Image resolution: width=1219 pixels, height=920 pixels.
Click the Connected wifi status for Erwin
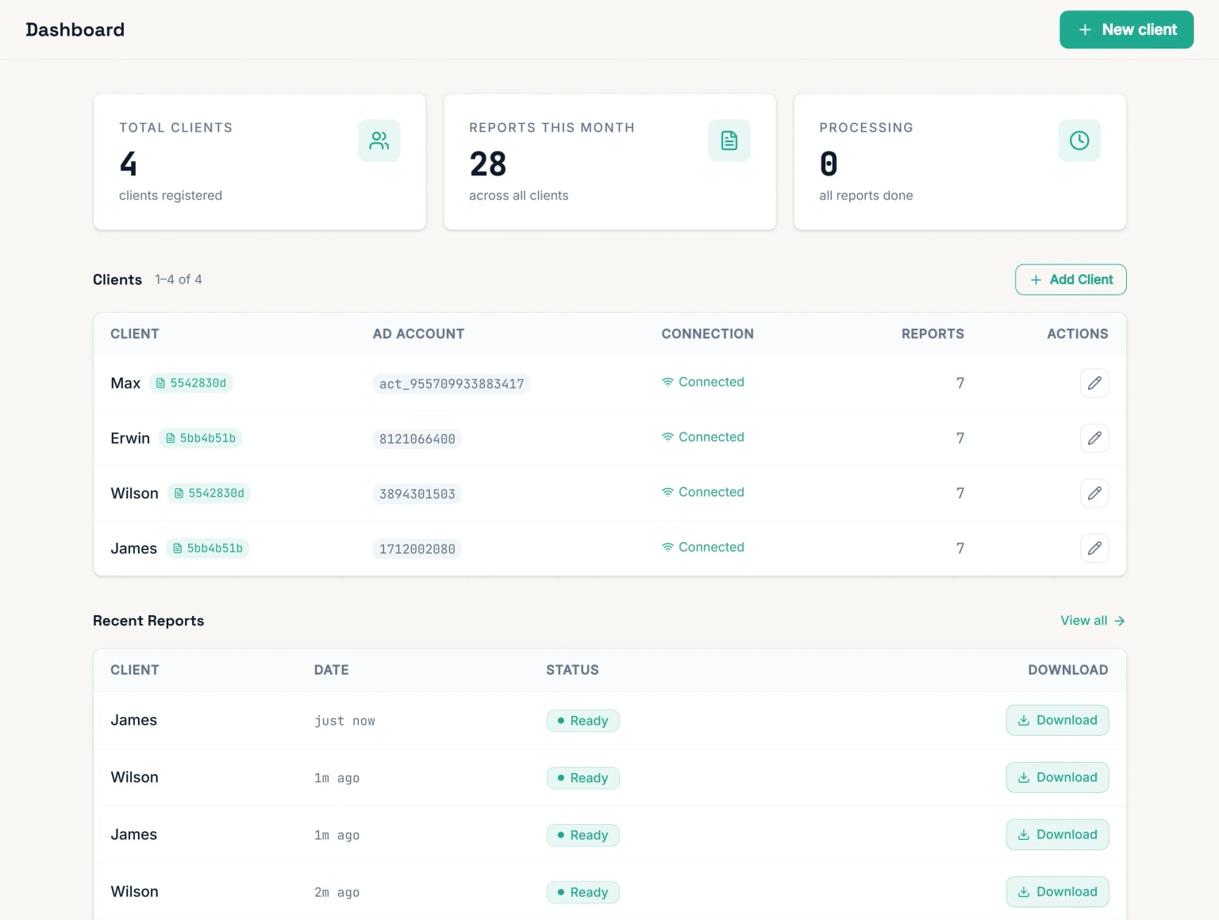point(703,437)
